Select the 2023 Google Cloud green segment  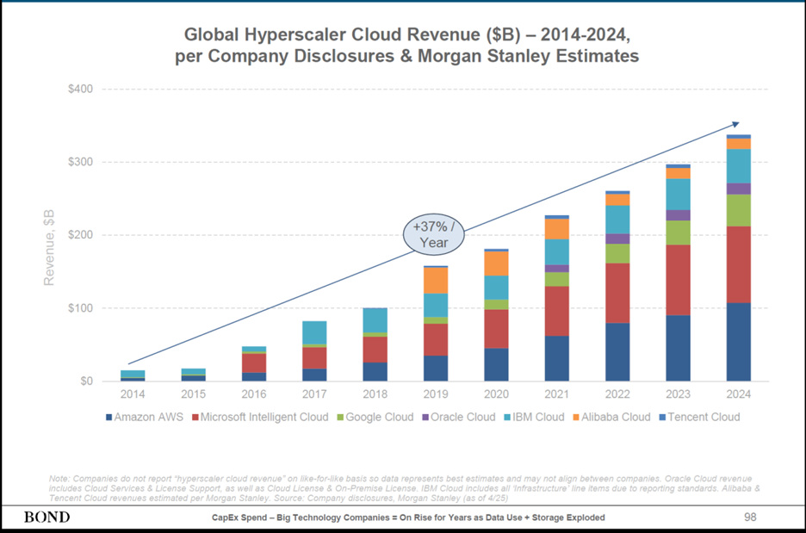point(678,232)
